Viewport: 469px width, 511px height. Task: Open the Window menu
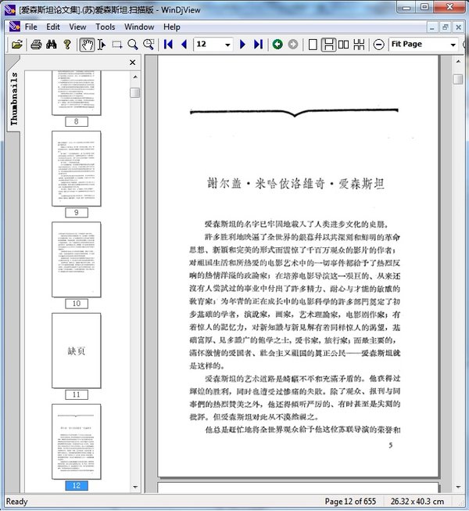point(139,27)
